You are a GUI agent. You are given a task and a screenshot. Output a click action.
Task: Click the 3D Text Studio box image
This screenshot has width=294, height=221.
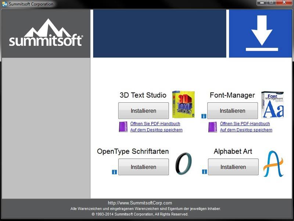pyautogui.click(x=183, y=105)
